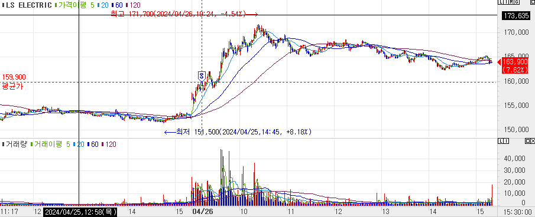The height and width of the screenshot is (217, 535).
Task: Click the 가격이평 5 moving average legend
Action: pos(74,5)
